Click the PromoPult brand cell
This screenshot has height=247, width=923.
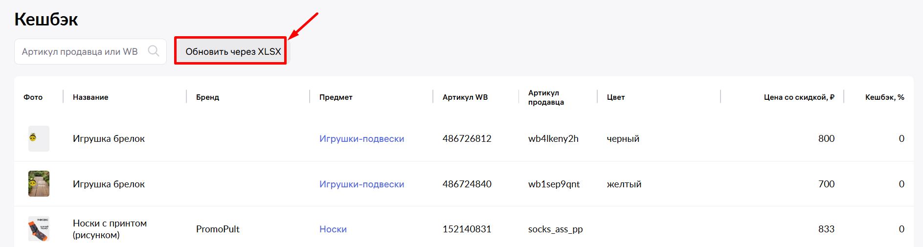218,229
